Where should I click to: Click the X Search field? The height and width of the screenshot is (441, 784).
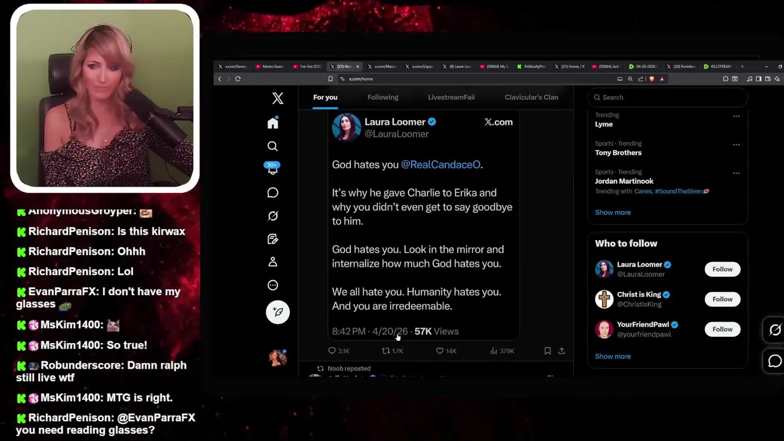(x=668, y=97)
